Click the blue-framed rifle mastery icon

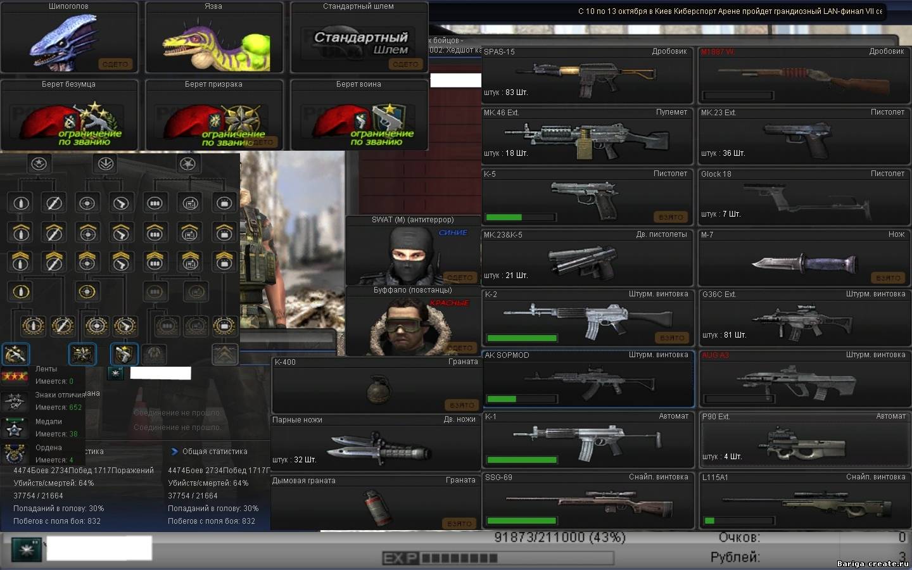[16, 354]
